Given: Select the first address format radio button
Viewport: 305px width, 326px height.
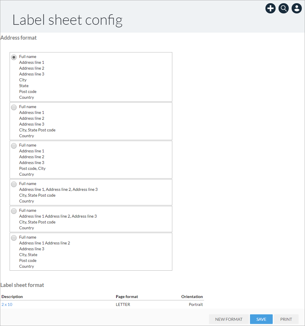Looking at the screenshot, I should [x=14, y=57].
